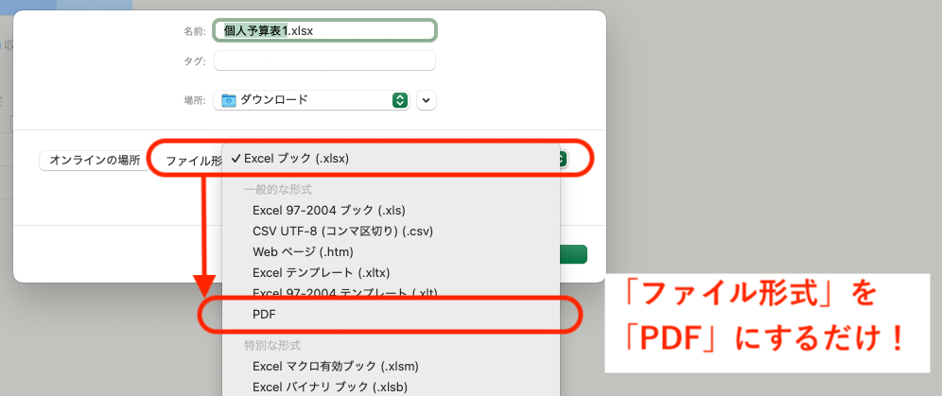Choose Excel バイナリ ブック (.xlsb)

pos(392,386)
